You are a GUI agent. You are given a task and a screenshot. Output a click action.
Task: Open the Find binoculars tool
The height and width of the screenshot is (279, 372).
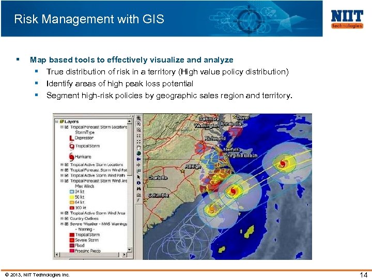[x=139, y=189]
